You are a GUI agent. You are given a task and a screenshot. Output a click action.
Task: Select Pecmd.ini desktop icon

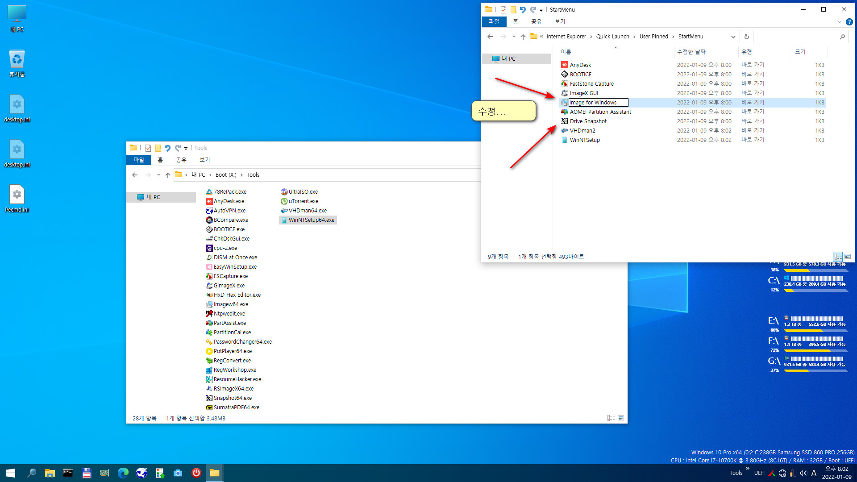coord(17,199)
